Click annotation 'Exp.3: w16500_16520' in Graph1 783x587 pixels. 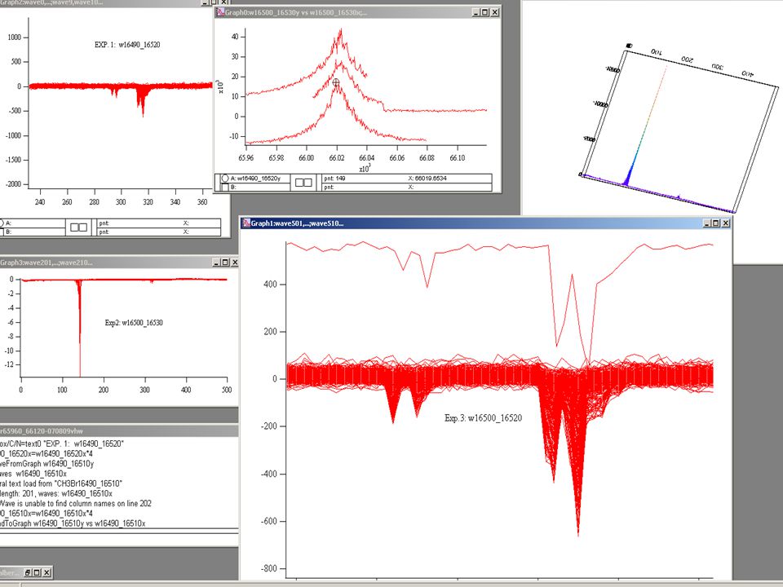[x=484, y=417]
